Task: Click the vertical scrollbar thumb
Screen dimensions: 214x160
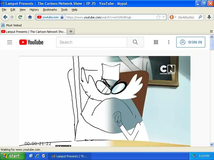Action: [212, 45]
